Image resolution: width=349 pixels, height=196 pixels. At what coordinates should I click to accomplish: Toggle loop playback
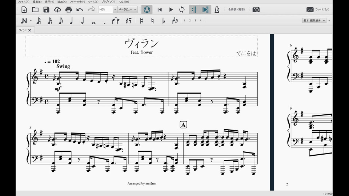pos(182,9)
